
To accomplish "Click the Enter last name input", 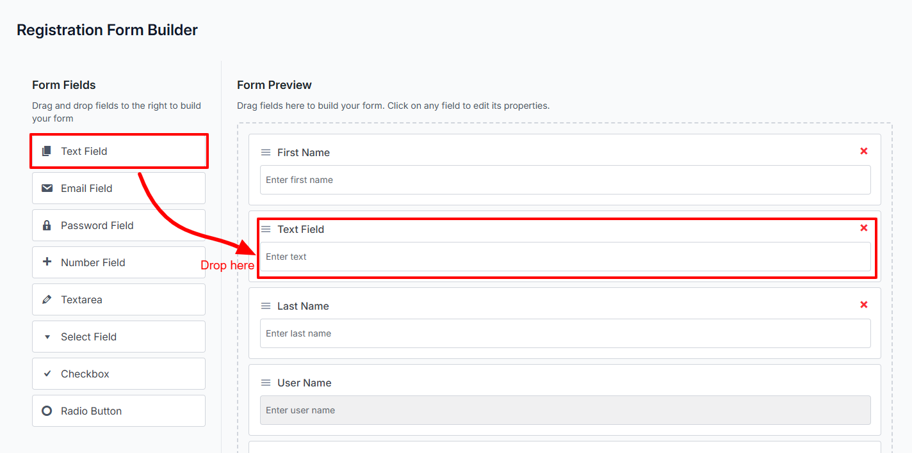I will tap(565, 333).
